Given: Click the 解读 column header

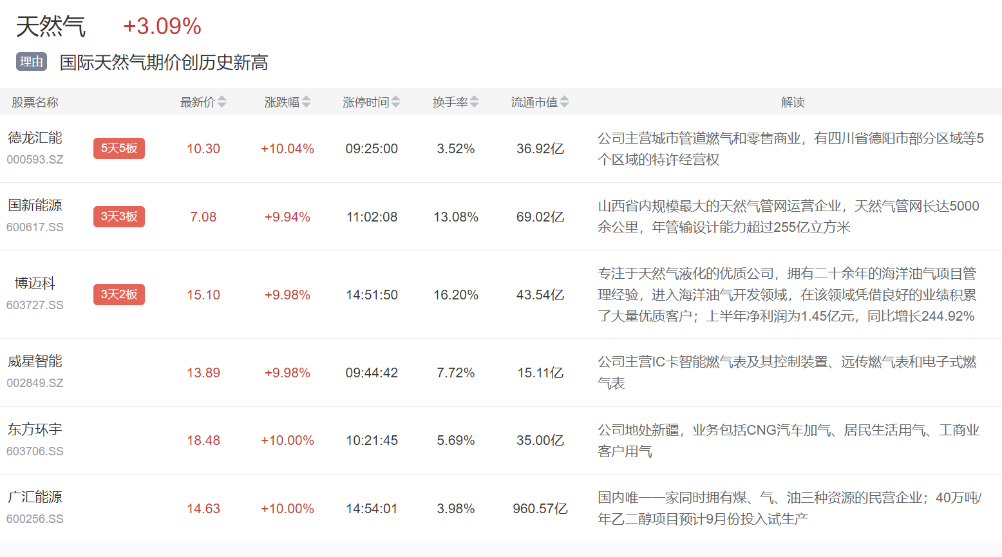Looking at the screenshot, I should tap(793, 102).
